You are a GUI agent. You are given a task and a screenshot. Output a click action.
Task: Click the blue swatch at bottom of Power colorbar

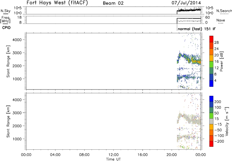(x=211, y=83)
